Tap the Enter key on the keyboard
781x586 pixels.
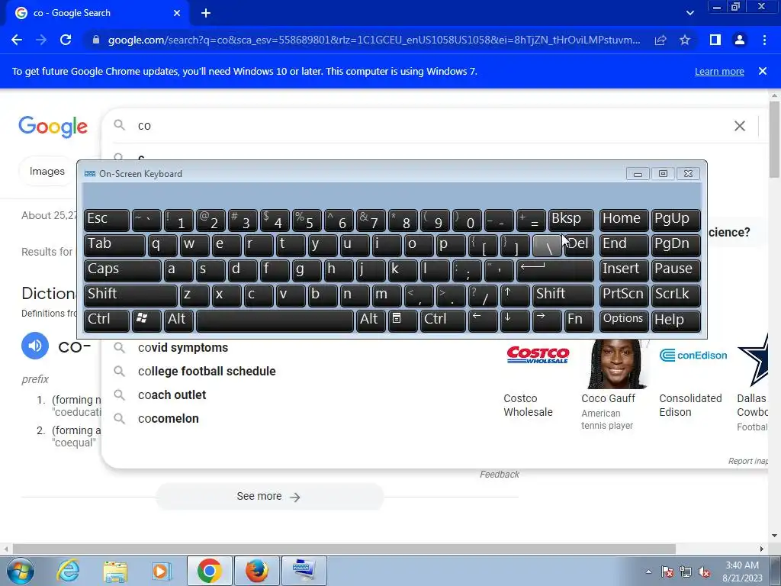(555, 270)
